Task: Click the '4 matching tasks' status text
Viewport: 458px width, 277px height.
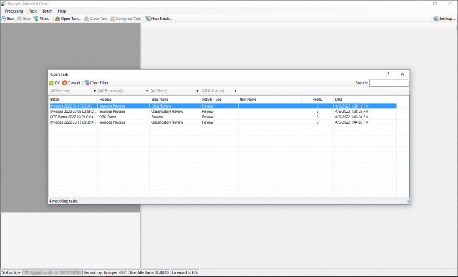Action: click(x=64, y=201)
